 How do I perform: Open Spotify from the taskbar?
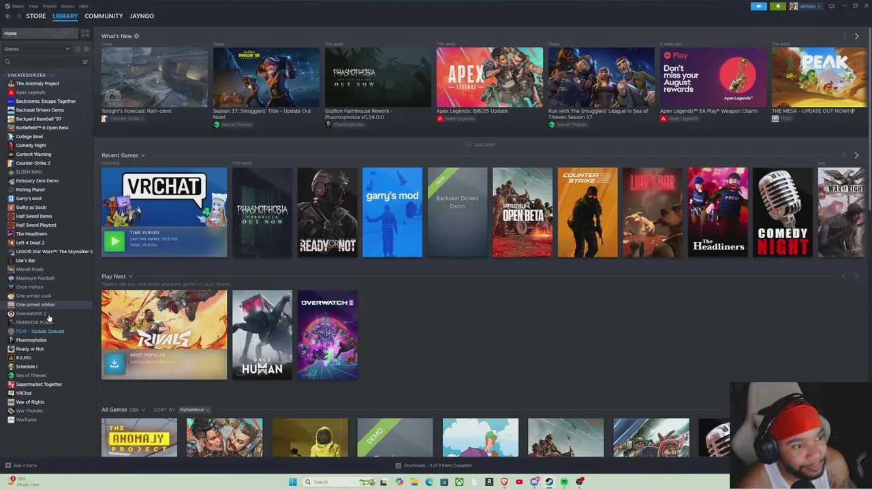(564, 482)
